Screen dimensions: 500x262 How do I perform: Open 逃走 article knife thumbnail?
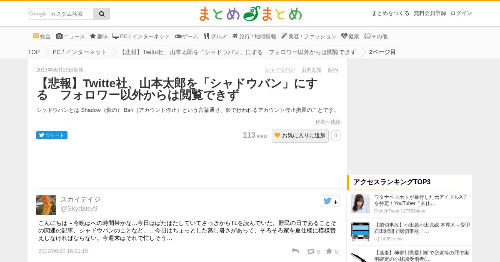tap(360, 256)
